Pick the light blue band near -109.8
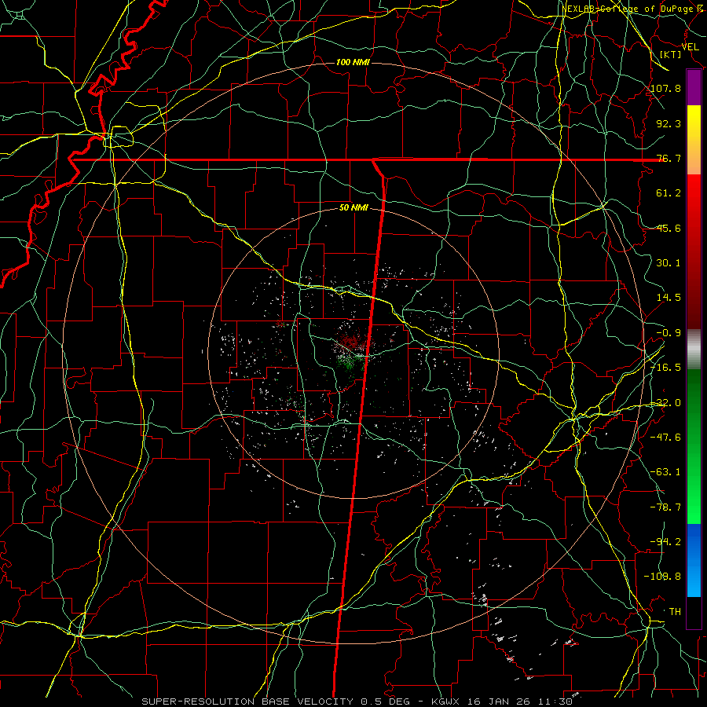This screenshot has width=707, height=707. [694, 580]
